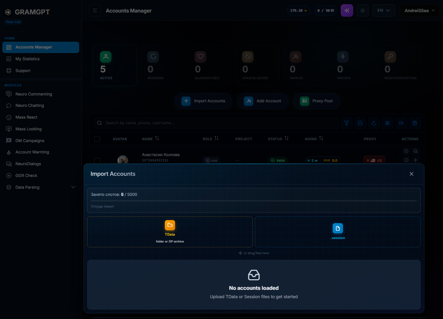
Task: Close the Import Accounts dialog
Action: pyautogui.click(x=412, y=174)
